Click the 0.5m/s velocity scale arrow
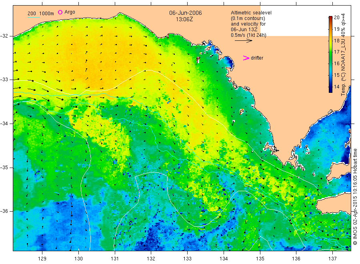This screenshot has height=264, width=360. pos(243,41)
